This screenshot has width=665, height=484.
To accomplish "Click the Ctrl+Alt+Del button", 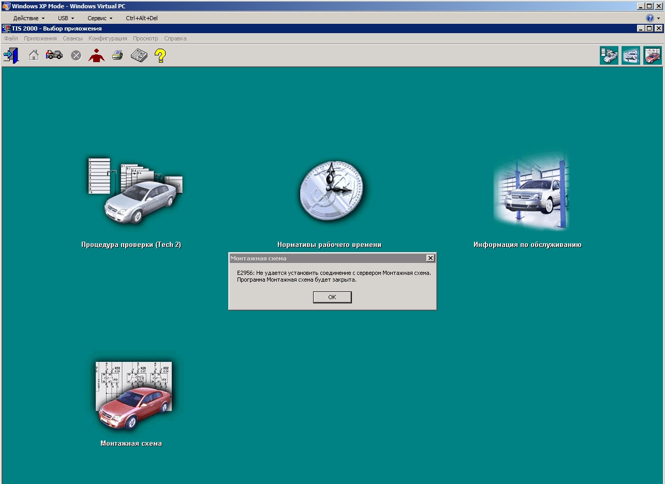I will click(142, 18).
